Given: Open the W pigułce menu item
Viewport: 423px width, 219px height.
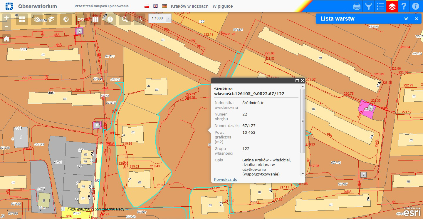Looking at the screenshot, I should 223,6.
